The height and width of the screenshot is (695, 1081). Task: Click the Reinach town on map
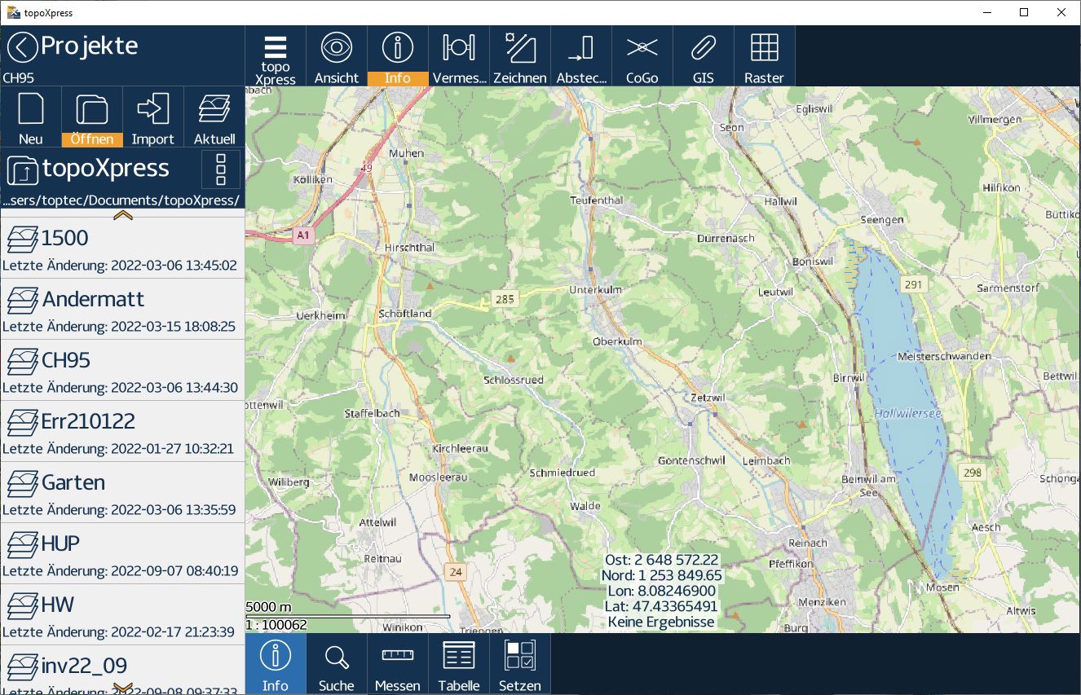pyautogui.click(x=808, y=543)
